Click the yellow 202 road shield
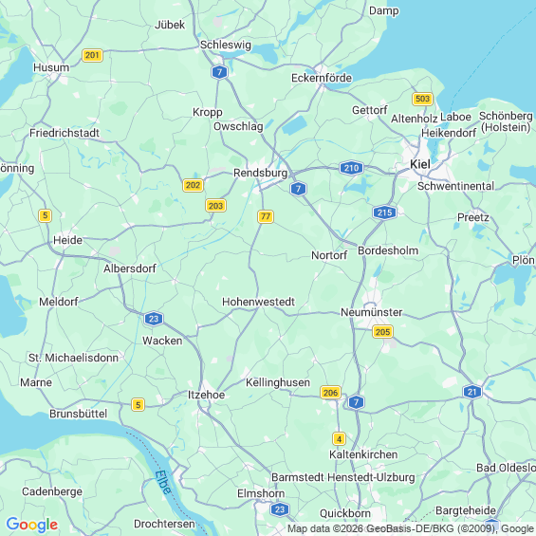 (193, 185)
